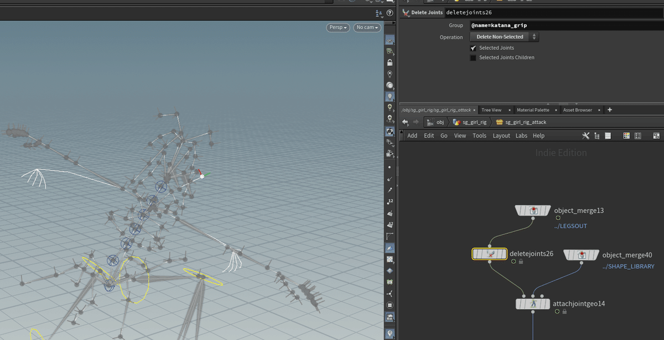Open the Persp viewport dropdown
This screenshot has width=664, height=340.
tap(338, 27)
